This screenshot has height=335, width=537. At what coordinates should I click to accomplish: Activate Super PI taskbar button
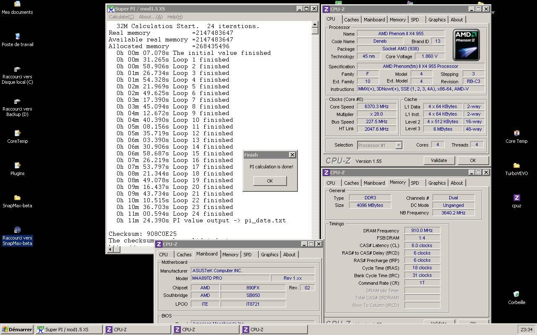pyautogui.click(x=69, y=330)
